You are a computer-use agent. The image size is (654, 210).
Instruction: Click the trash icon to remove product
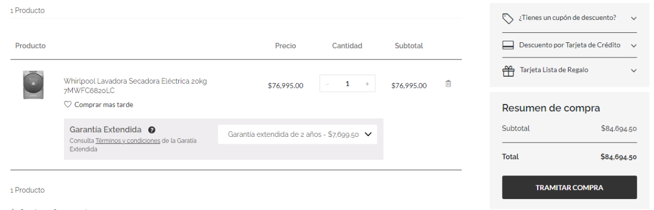click(448, 84)
